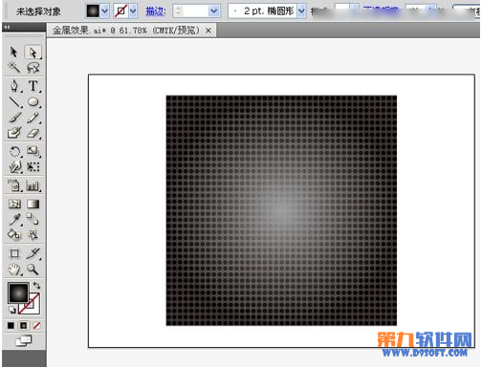Select the Magic Wand tool
482x368 pixels.
click(x=14, y=67)
